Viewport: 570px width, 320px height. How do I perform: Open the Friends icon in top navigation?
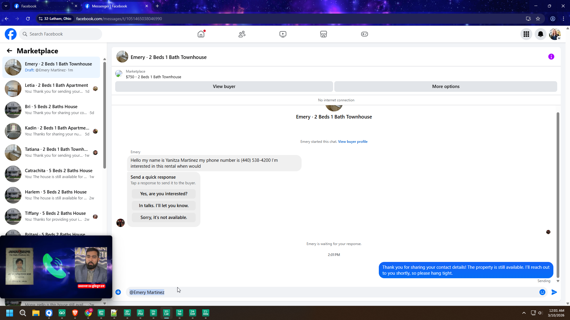click(242, 34)
